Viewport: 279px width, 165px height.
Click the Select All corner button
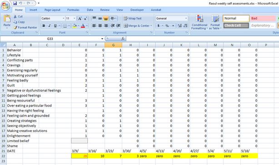pyautogui.click(x=3, y=45)
